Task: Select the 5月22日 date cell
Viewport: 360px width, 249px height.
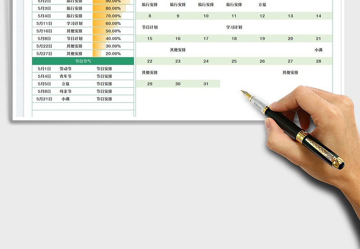Action: click(44, 46)
